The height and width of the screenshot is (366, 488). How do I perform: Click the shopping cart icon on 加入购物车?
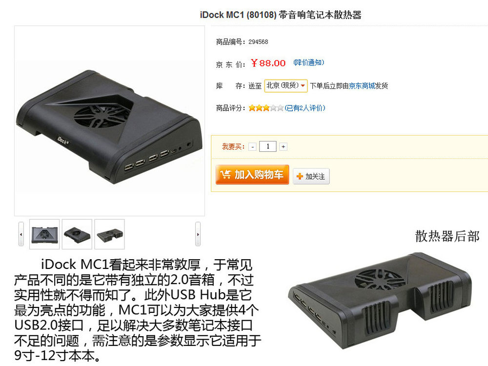click(225, 174)
